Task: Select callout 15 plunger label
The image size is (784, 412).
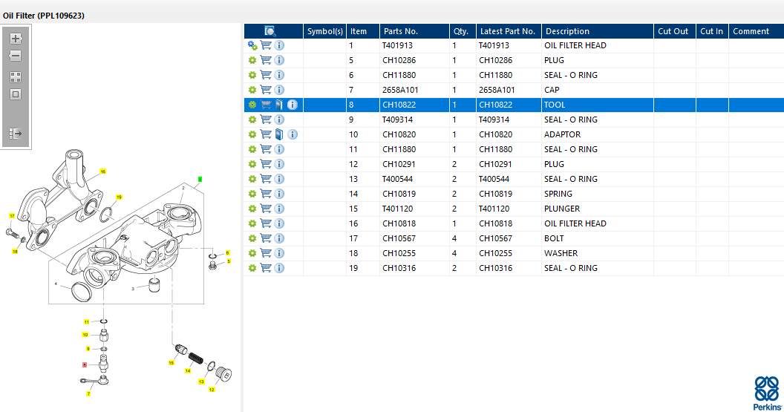Action: [x=171, y=363]
